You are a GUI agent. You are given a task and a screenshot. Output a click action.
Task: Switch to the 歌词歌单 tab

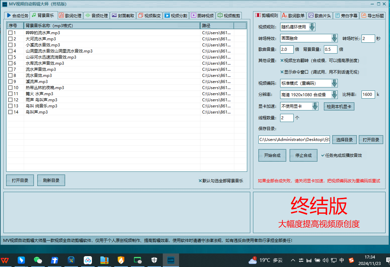293,15
